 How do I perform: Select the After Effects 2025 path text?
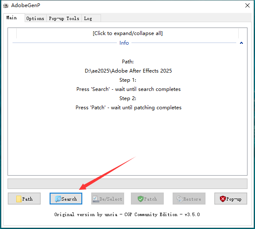(x=128, y=71)
